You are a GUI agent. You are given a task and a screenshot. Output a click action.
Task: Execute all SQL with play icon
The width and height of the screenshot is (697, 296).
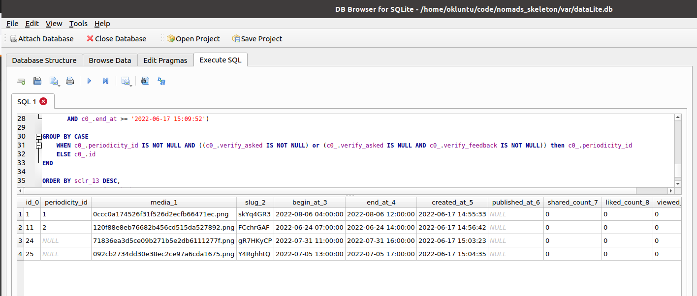89,81
